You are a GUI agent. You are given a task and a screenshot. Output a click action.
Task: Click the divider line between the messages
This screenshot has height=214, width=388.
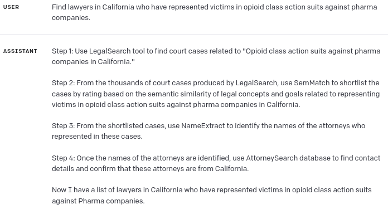(x=194, y=35)
